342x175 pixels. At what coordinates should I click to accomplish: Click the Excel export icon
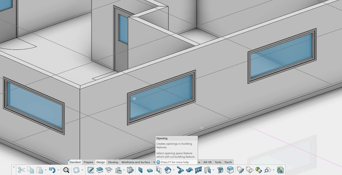tap(280, 170)
